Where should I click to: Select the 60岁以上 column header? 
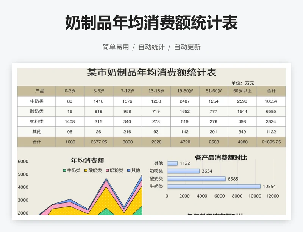(242, 91)
